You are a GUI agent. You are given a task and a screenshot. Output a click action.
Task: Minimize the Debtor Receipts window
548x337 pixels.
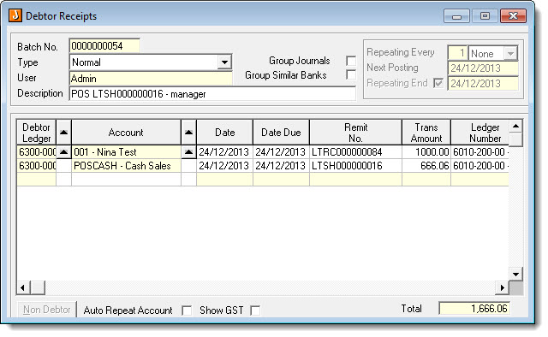(456, 16)
